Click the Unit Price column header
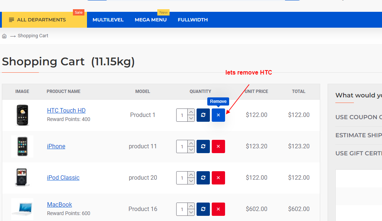Screen dimensions: 382x221 click(x=257, y=91)
